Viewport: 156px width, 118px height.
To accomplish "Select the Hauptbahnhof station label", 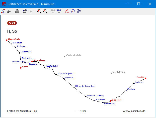I will pos(52,66).
